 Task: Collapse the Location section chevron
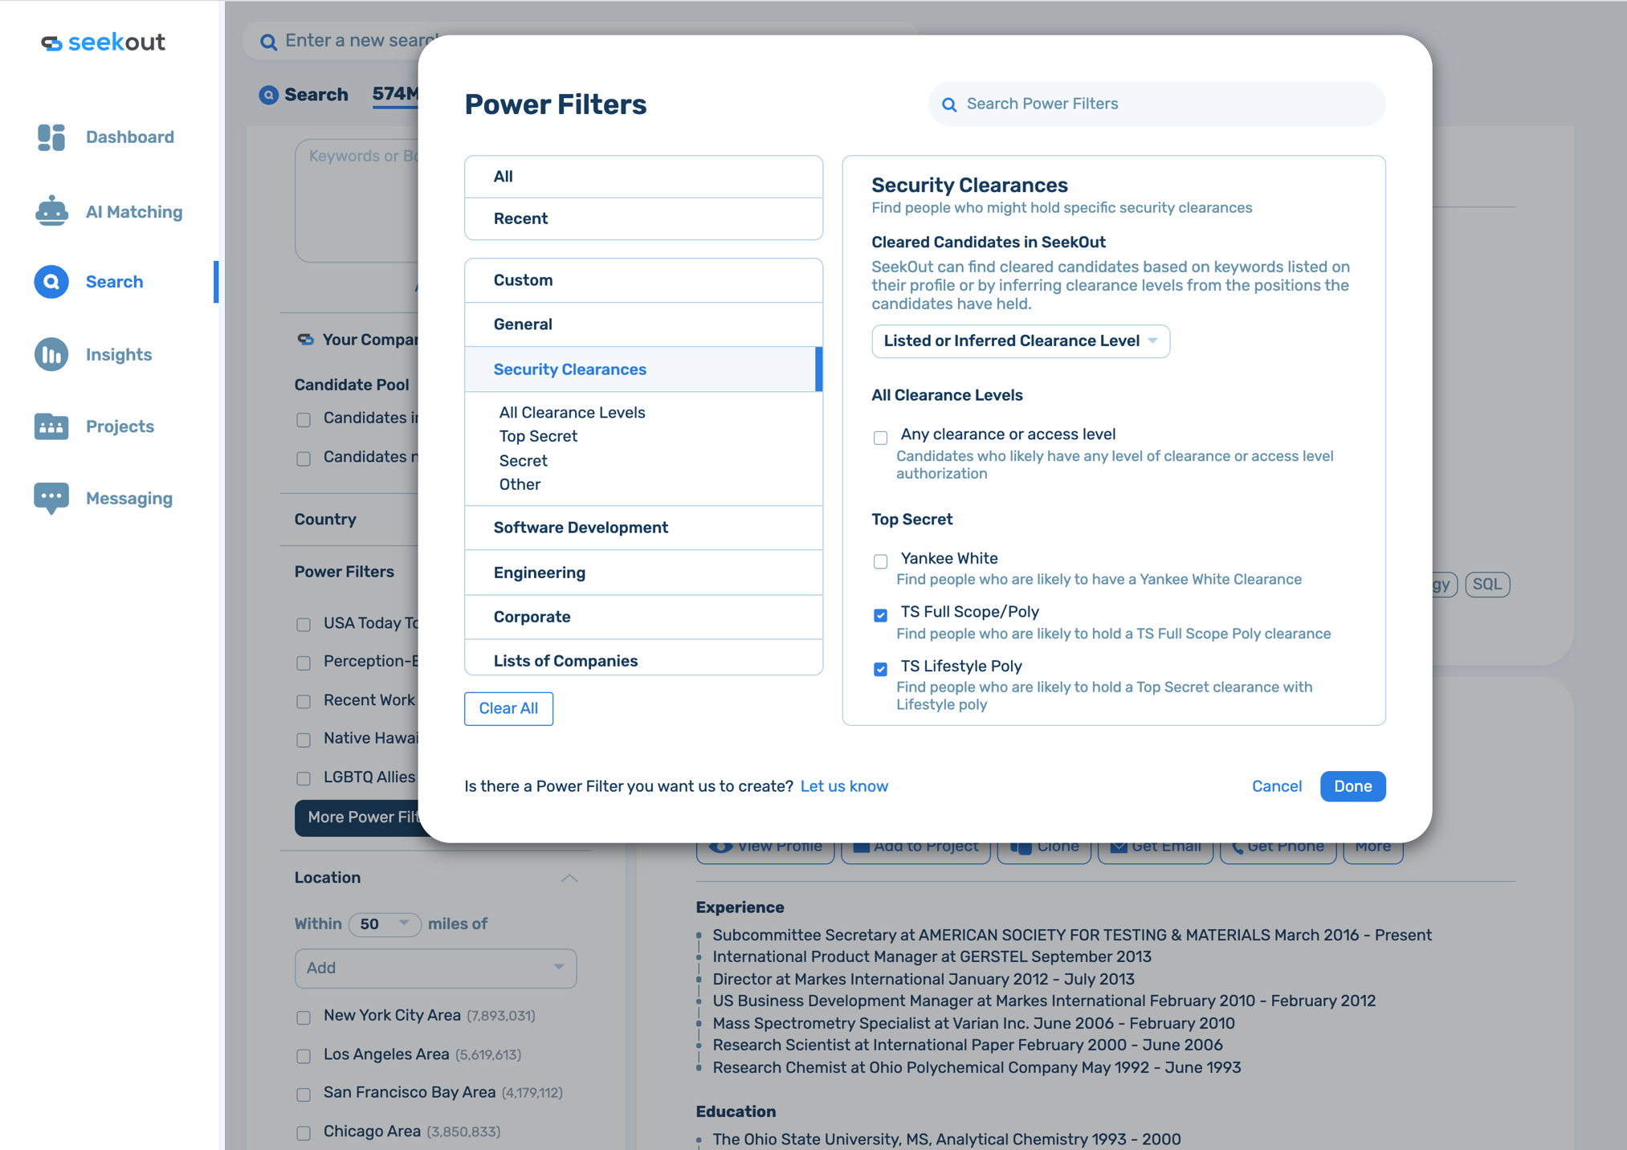569,879
